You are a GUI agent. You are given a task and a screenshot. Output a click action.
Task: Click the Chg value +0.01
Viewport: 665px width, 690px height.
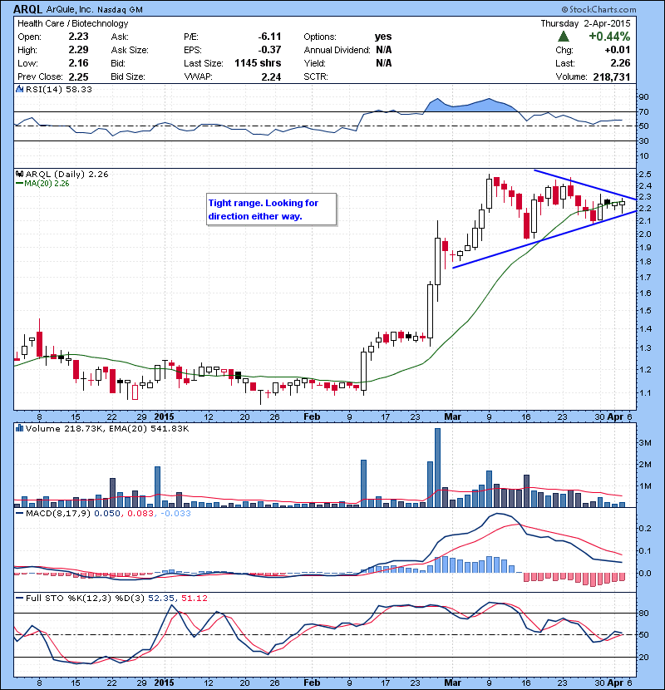click(618, 50)
